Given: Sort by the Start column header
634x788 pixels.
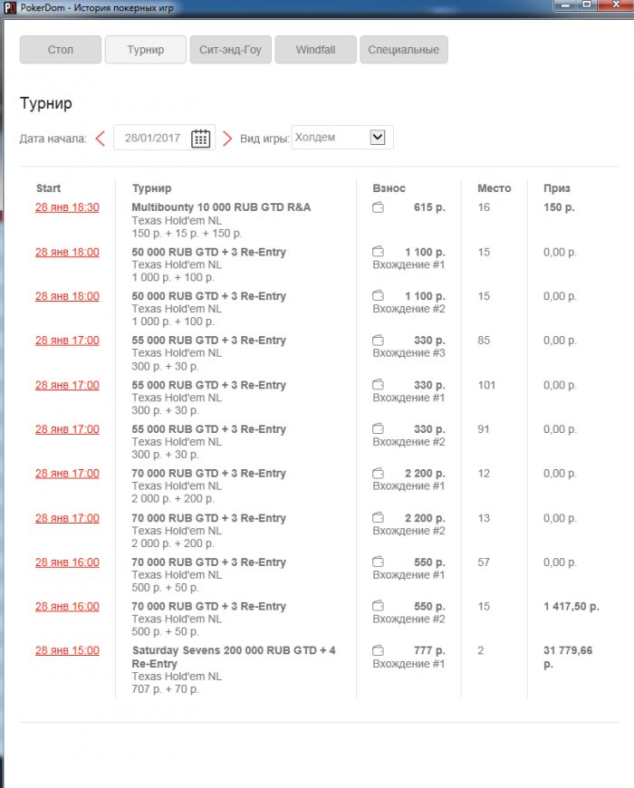Looking at the screenshot, I should tap(49, 188).
